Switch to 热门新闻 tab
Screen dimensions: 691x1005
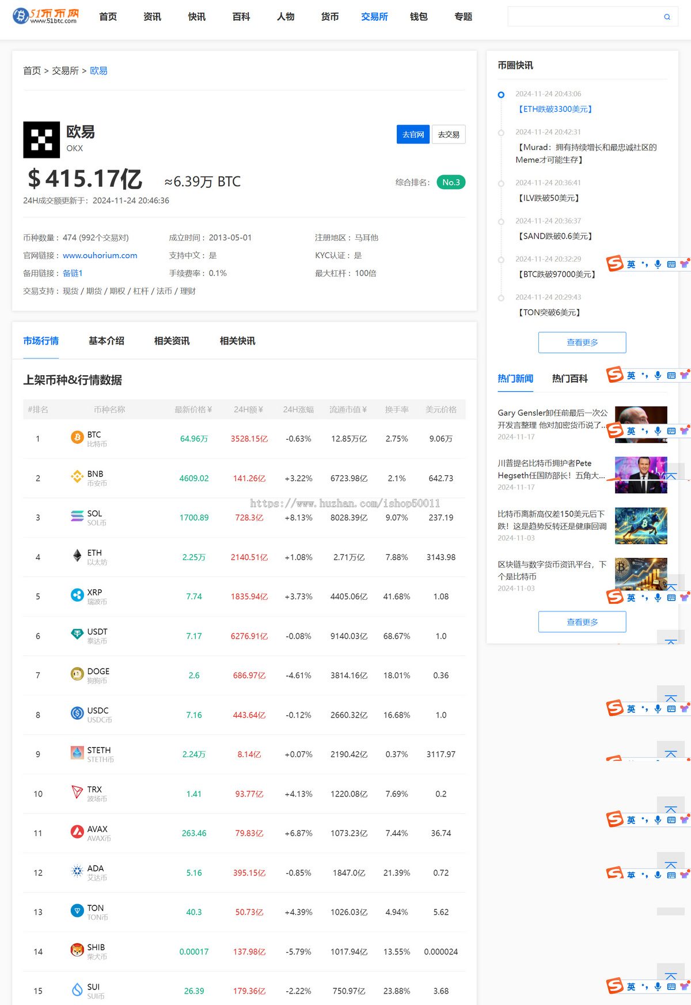click(x=515, y=378)
